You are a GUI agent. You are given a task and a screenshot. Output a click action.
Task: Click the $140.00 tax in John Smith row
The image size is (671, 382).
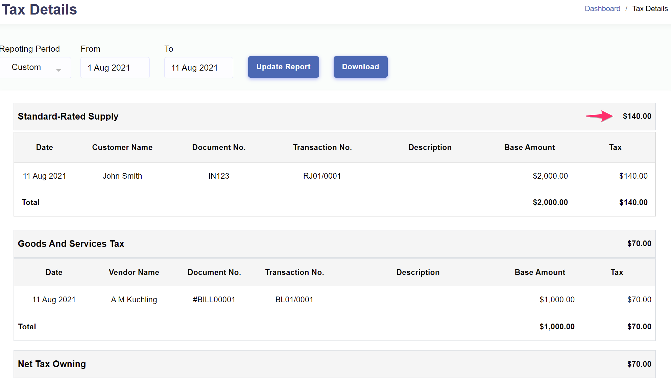pyautogui.click(x=633, y=176)
